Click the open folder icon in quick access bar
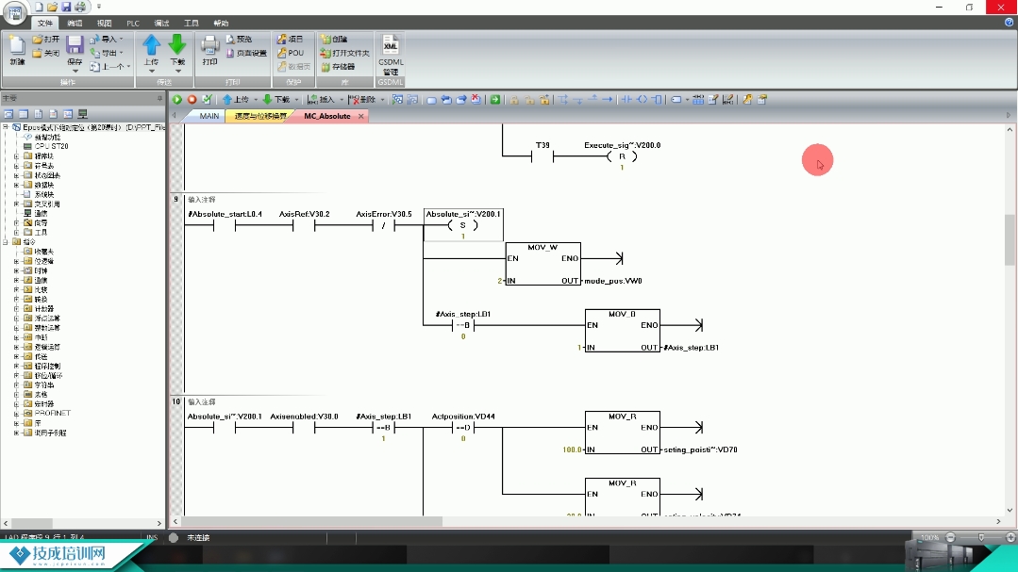Viewport: 1018px width, 572px height. pyautogui.click(x=52, y=7)
